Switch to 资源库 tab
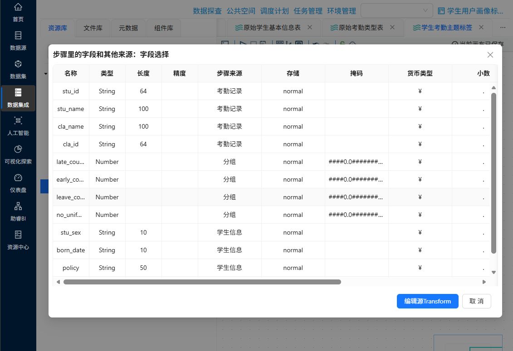Viewport: 513px width, 351px height. [58, 28]
